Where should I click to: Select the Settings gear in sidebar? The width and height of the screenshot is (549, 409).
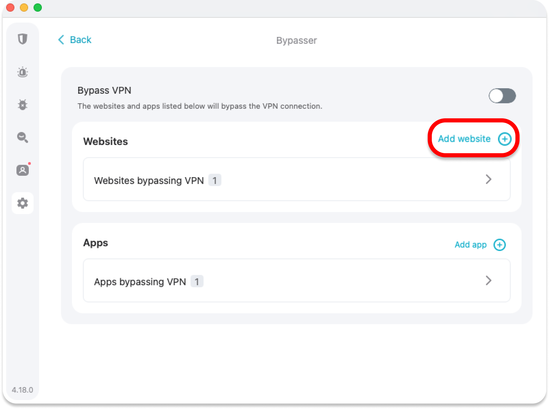(23, 203)
